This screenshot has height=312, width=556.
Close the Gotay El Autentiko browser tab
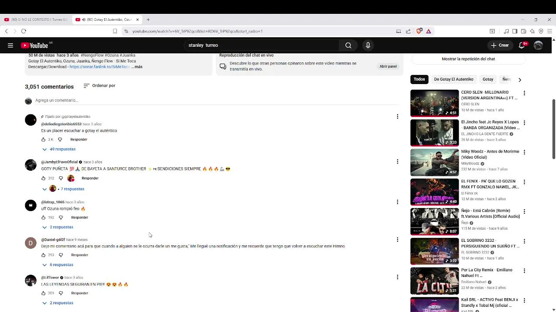pos(137,19)
